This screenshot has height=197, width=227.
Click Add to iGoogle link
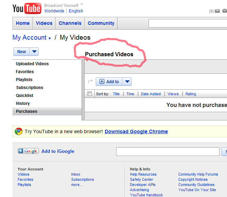click(58, 151)
